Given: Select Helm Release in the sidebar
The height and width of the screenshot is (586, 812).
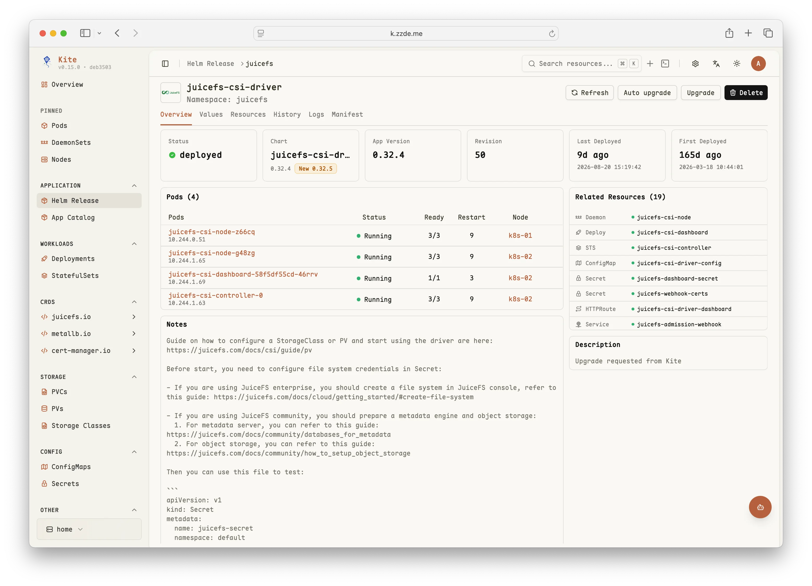Looking at the screenshot, I should click(89, 201).
